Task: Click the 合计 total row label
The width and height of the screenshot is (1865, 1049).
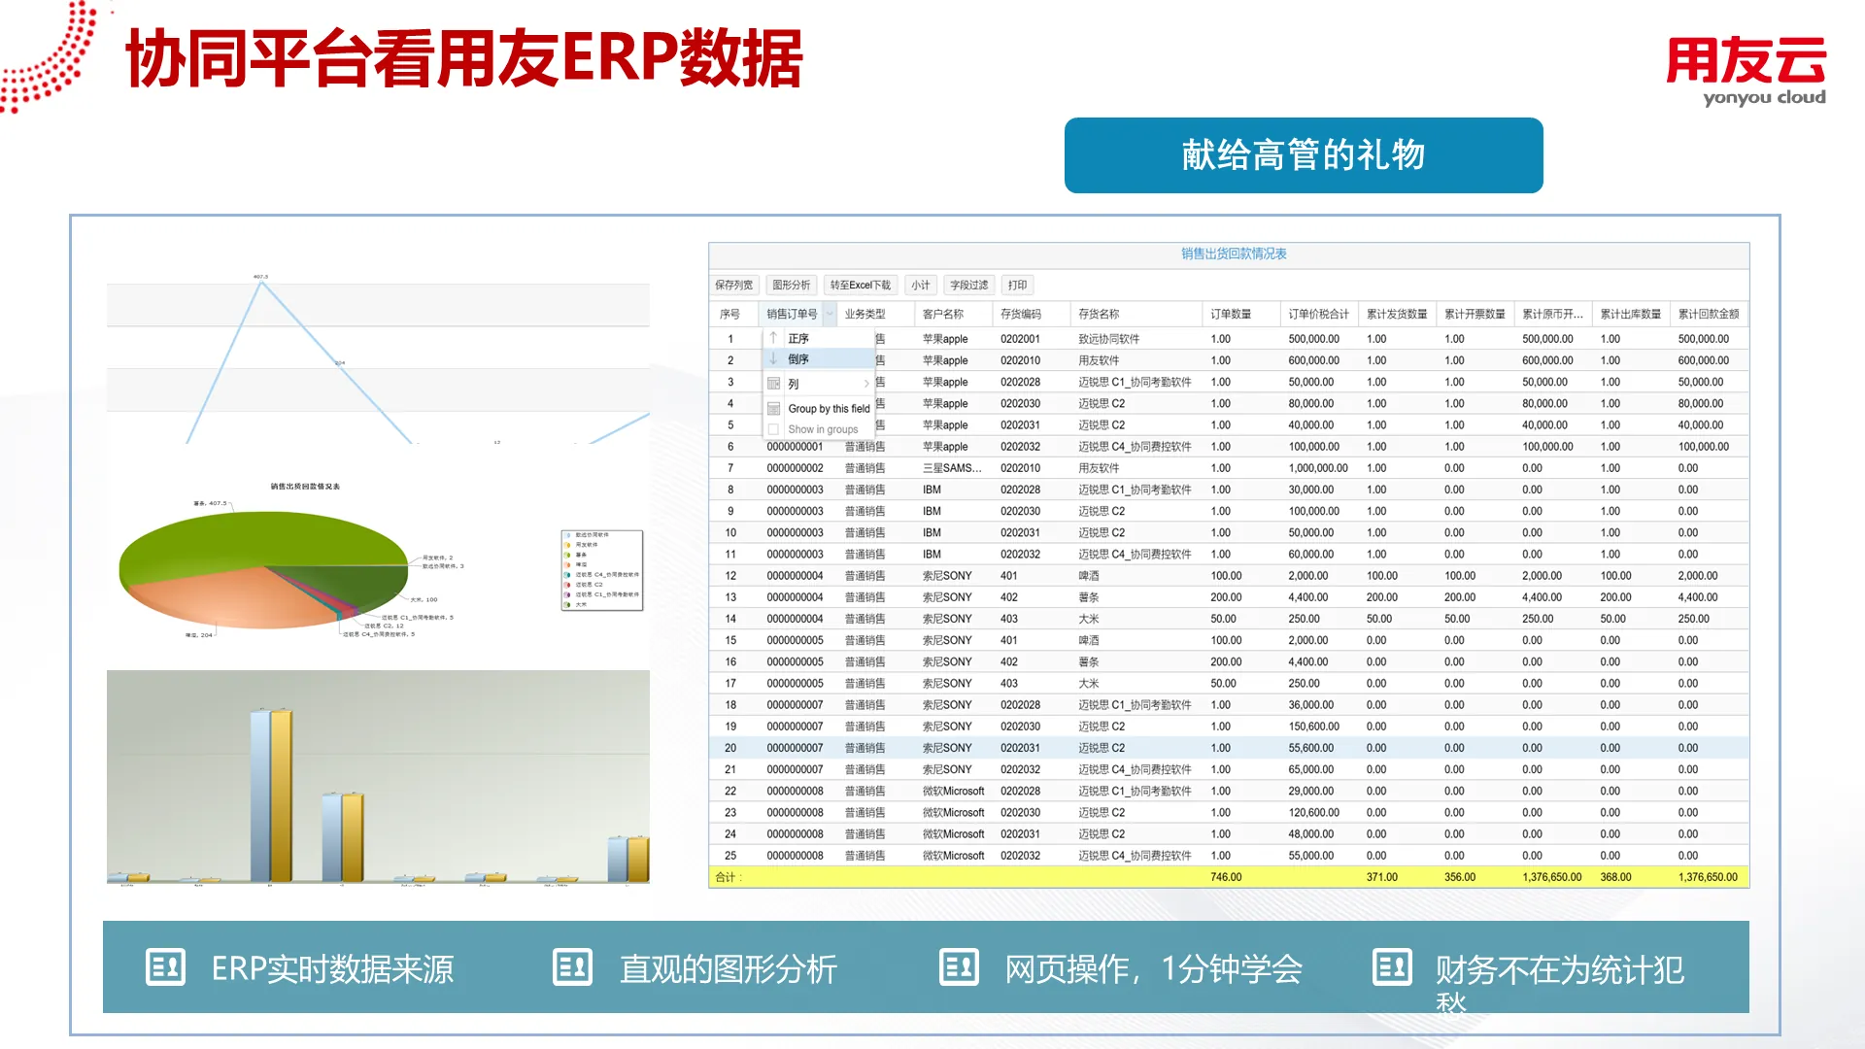Action: (x=728, y=877)
